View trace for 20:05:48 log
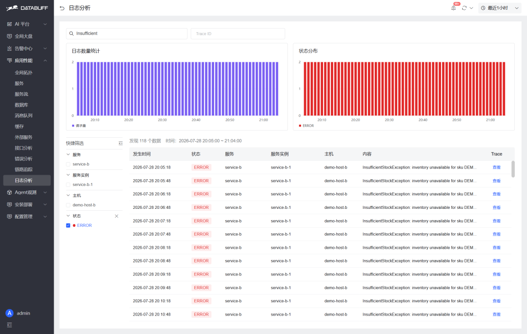Screen dimensions: 527x334 coord(496,181)
